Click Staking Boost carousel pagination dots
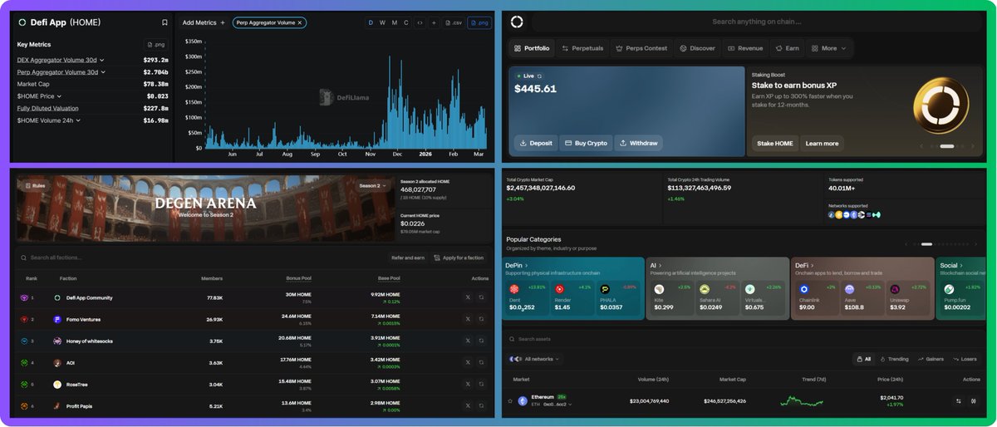Image resolution: width=997 pixels, height=427 pixels. coord(947,146)
